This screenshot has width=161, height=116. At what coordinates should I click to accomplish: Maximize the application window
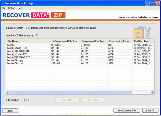[x=152, y=3]
